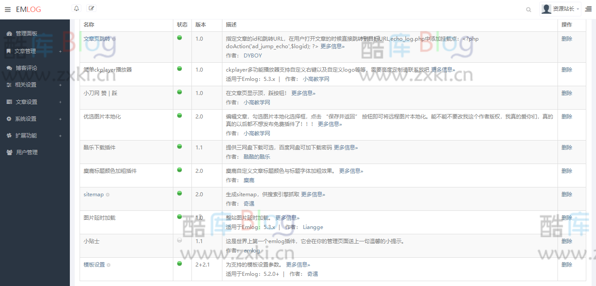Enable the 小贴士 plugin via its status dot
Viewport: 596px width, 286px height.
click(x=180, y=241)
